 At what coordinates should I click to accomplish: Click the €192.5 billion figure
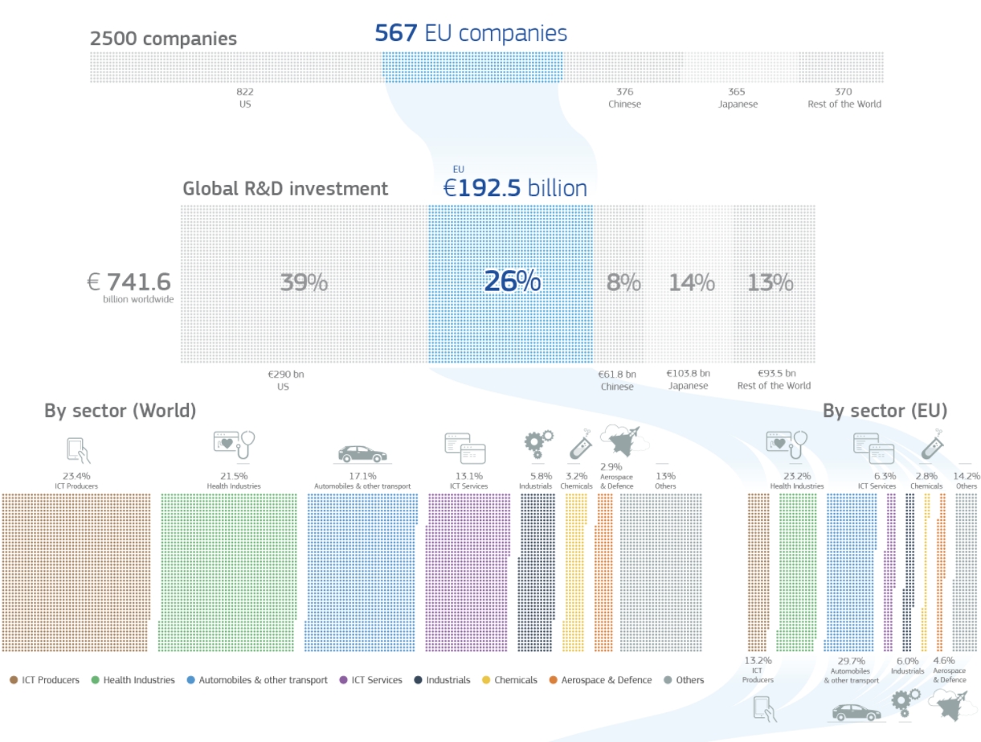515,188
